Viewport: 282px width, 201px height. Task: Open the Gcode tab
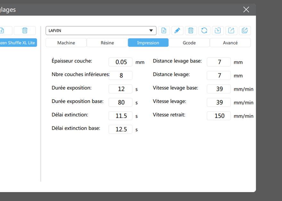(189, 43)
